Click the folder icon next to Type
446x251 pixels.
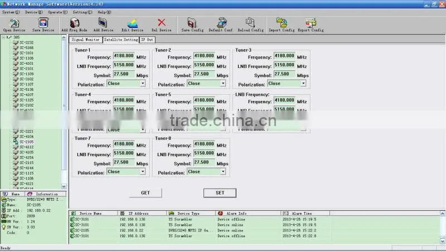(x=4, y=200)
